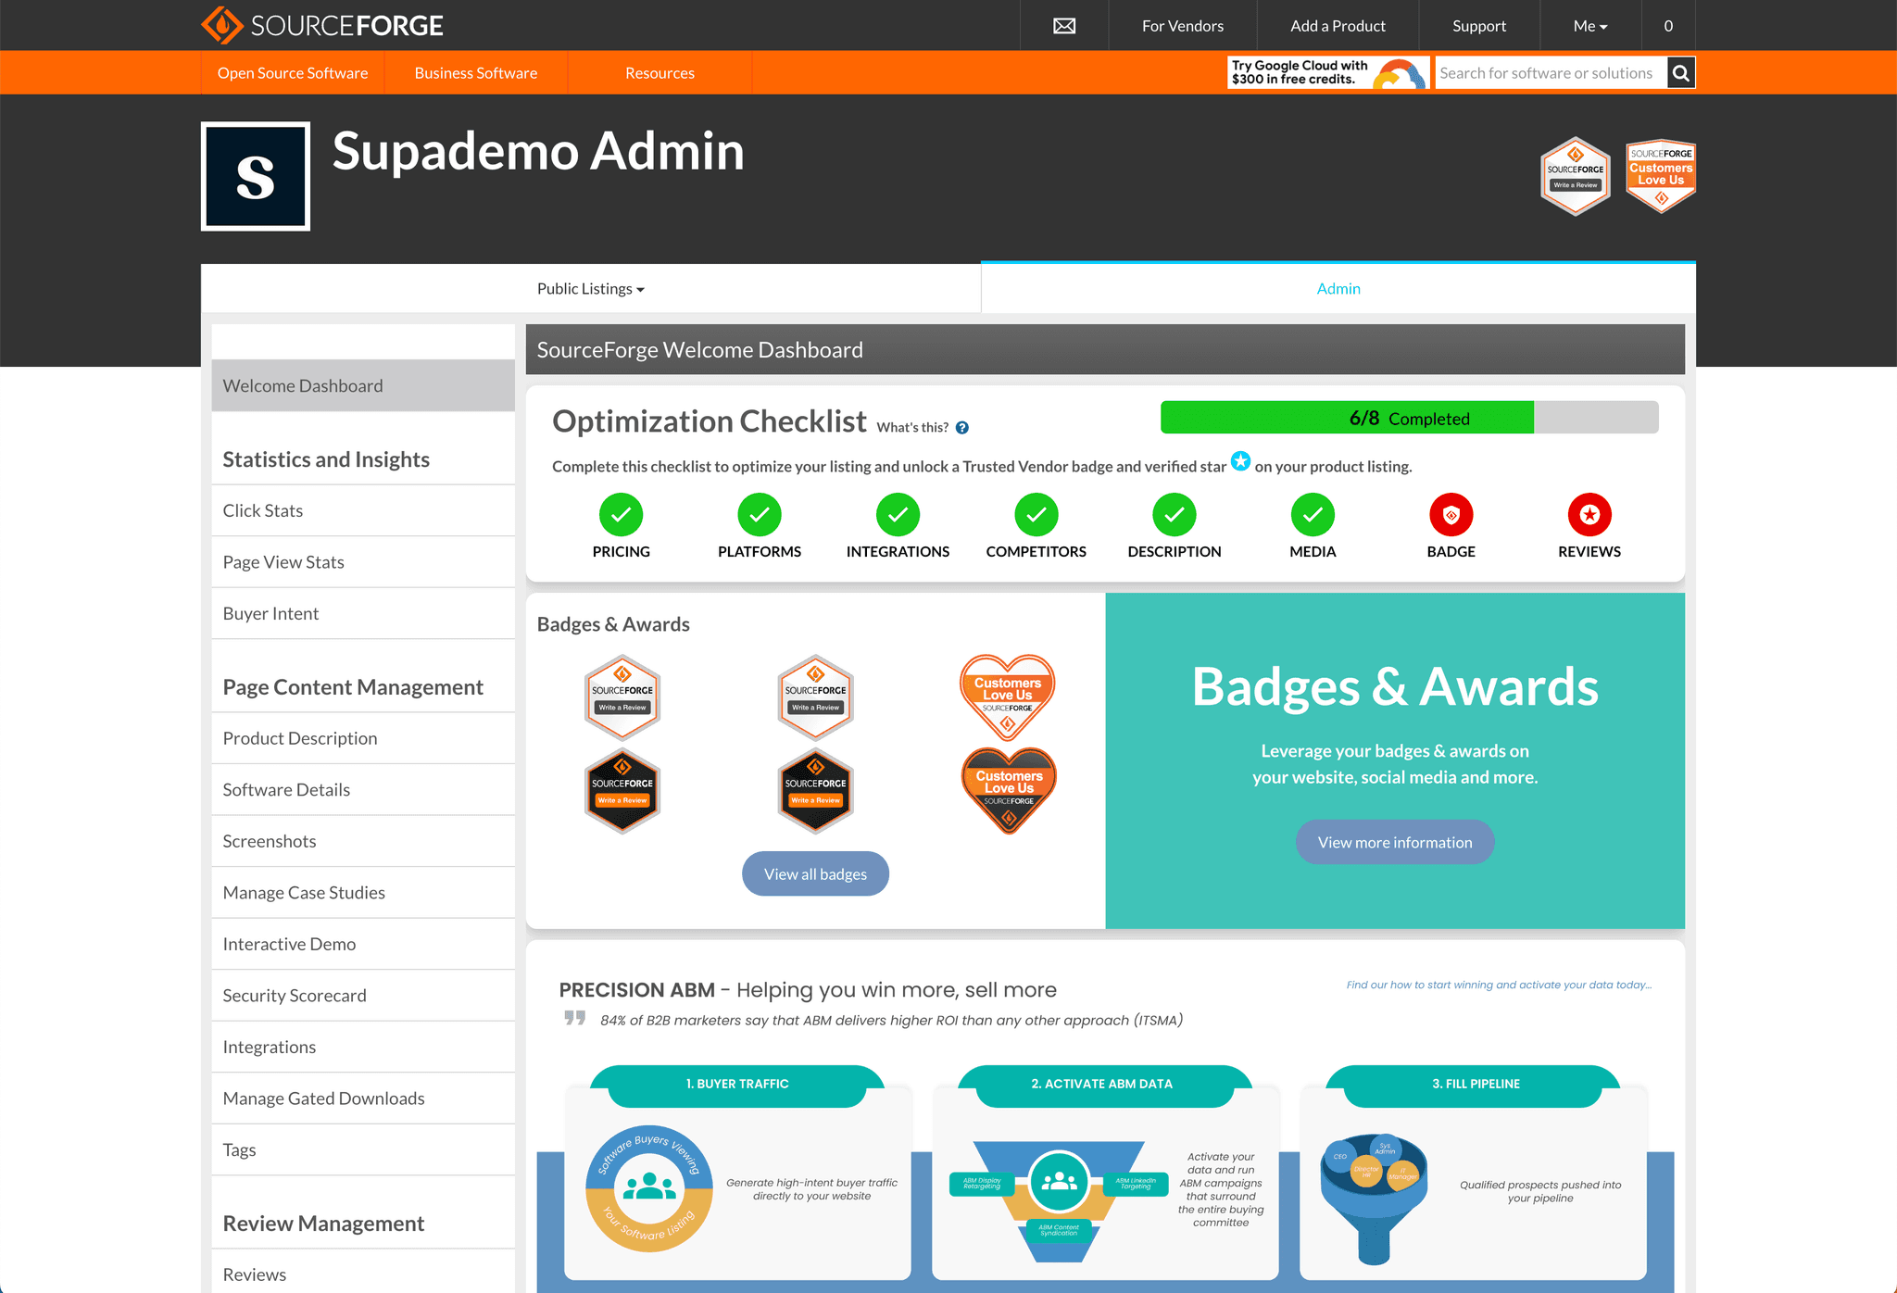Open the mail envelope icon
1897x1293 pixels.
[1064, 26]
